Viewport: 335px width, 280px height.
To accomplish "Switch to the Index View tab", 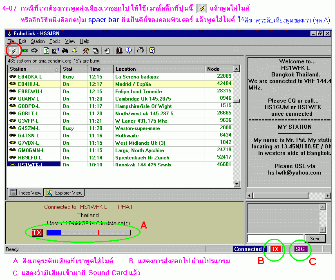I will tap(26, 193).
